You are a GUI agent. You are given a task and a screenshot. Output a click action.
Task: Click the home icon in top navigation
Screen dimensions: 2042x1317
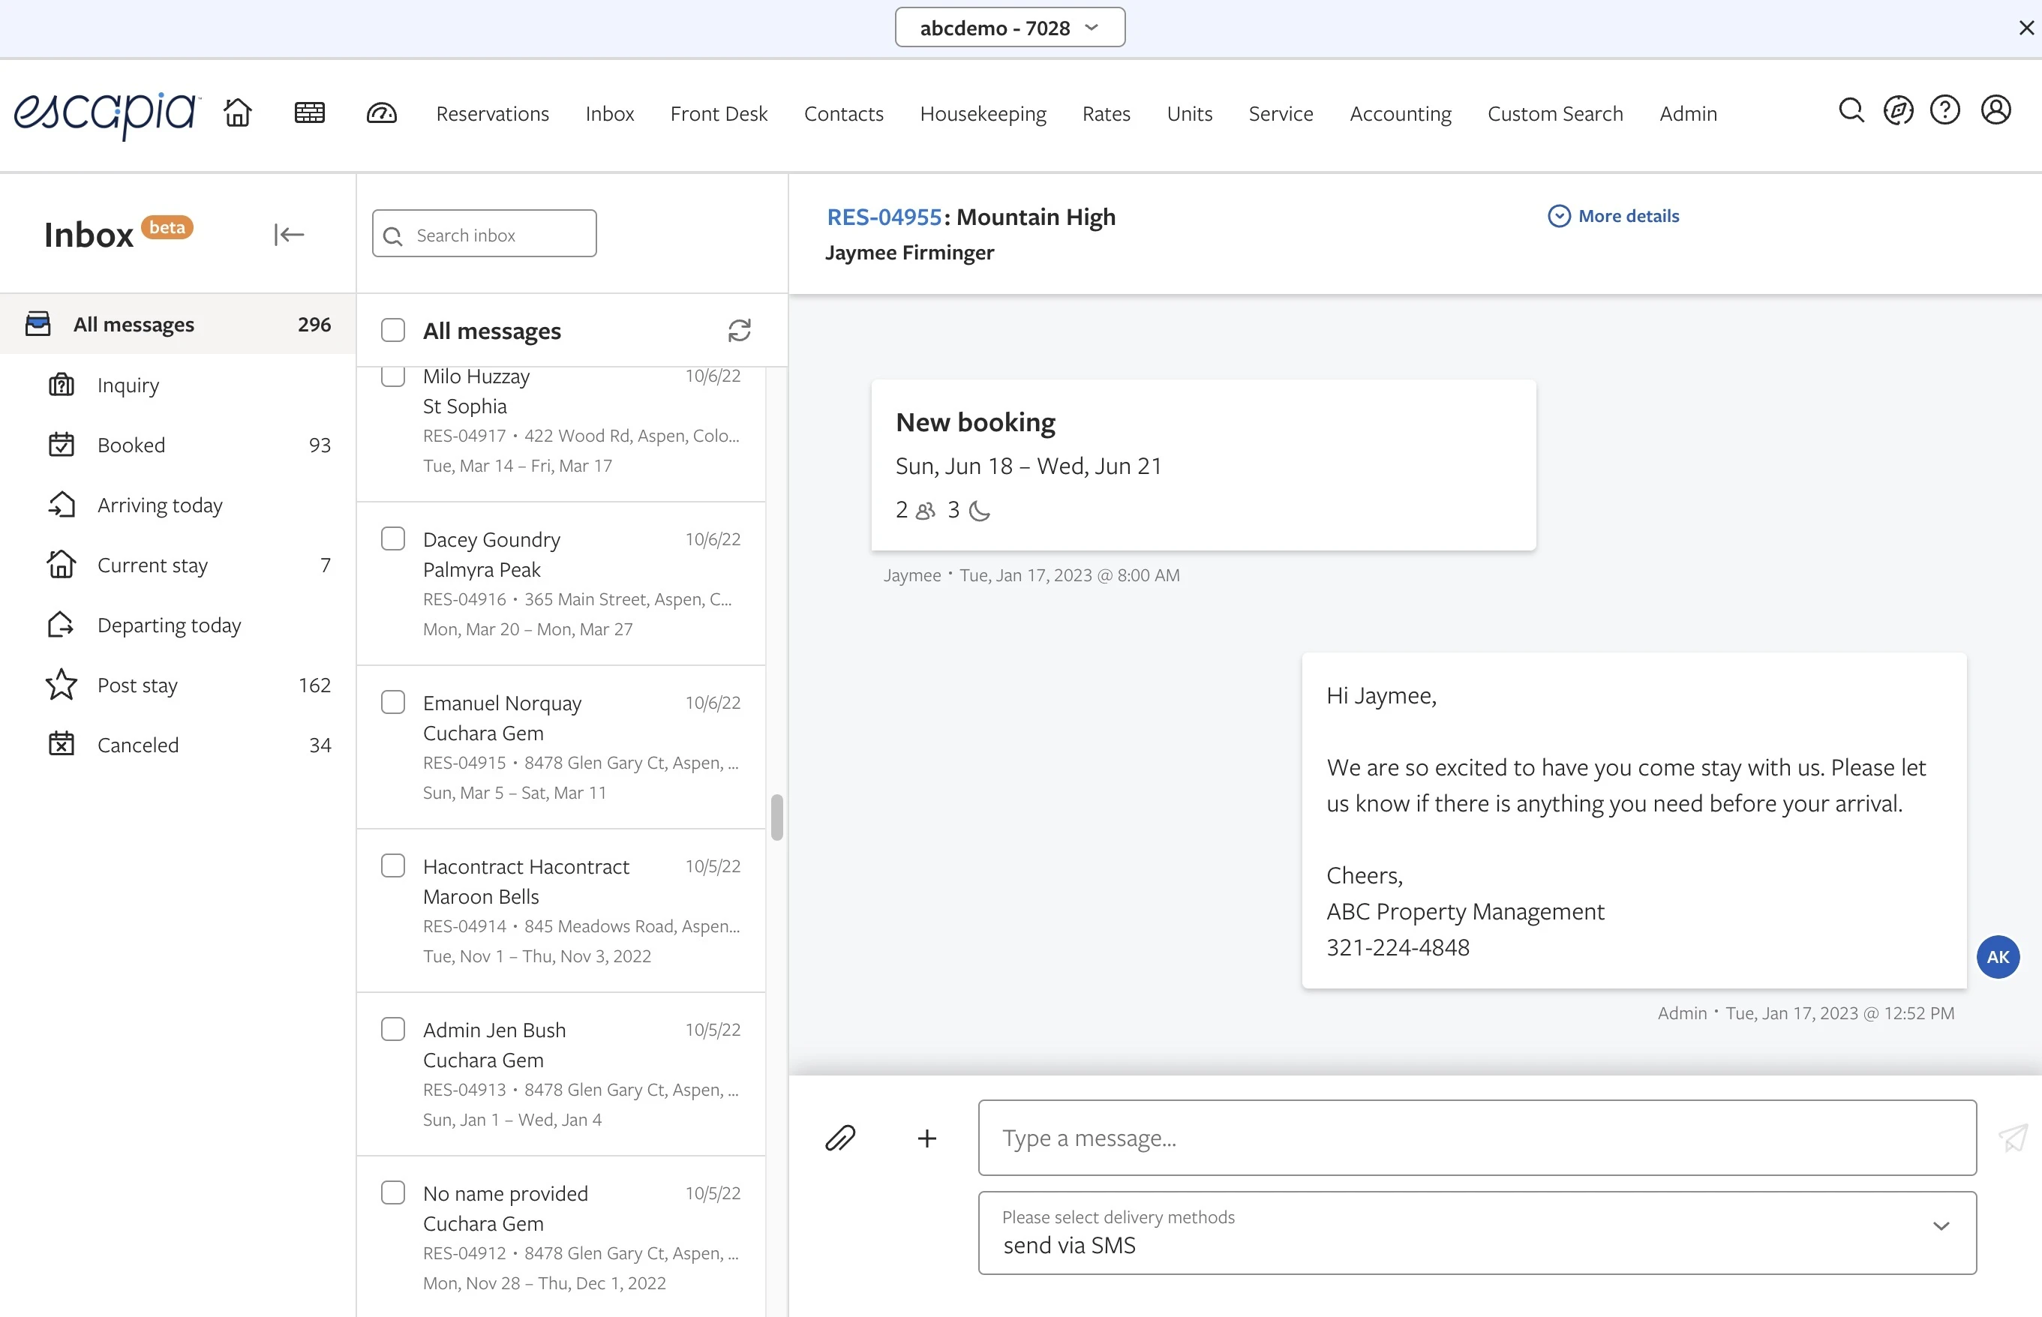point(238,113)
